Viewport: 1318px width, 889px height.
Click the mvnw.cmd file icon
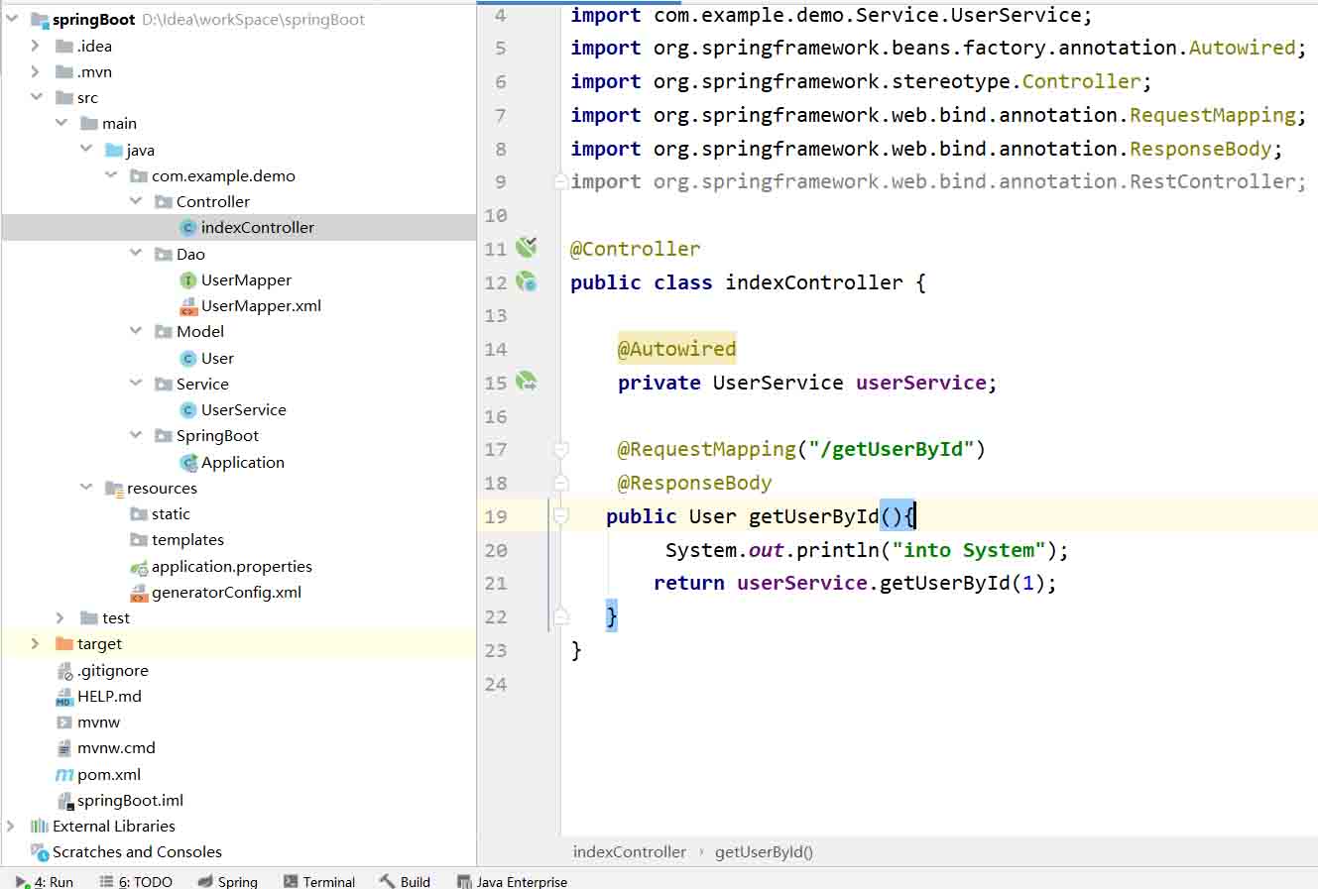pos(64,748)
